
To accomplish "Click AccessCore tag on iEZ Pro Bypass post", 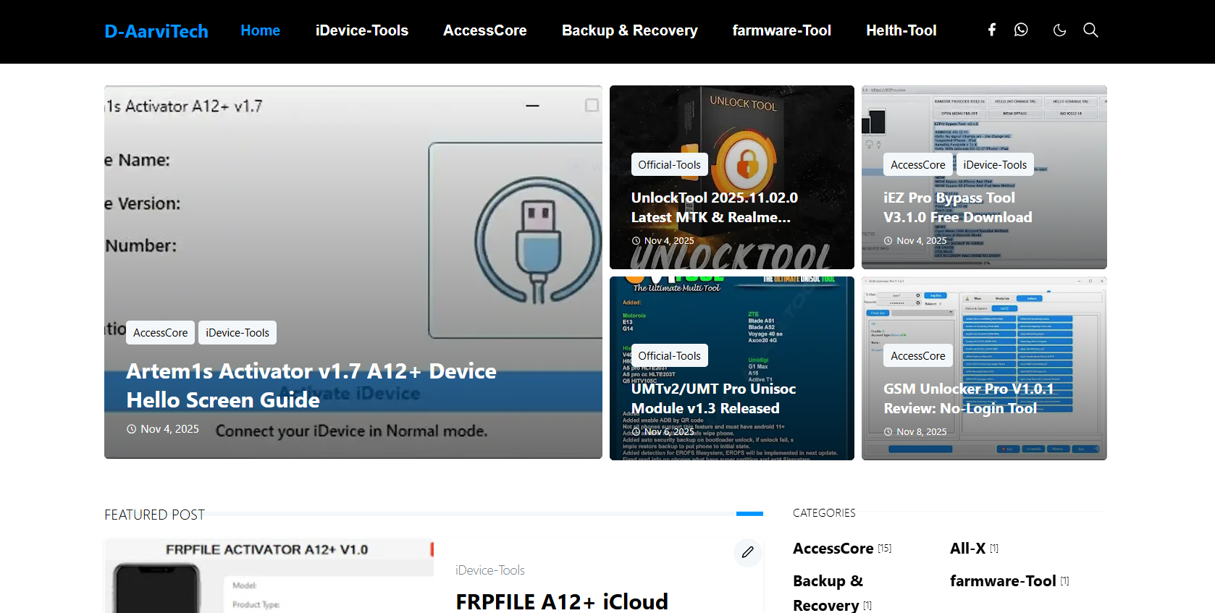I will 918,164.
